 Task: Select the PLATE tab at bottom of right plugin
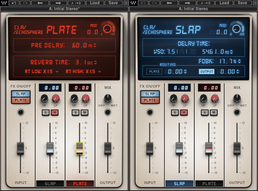[209, 184]
